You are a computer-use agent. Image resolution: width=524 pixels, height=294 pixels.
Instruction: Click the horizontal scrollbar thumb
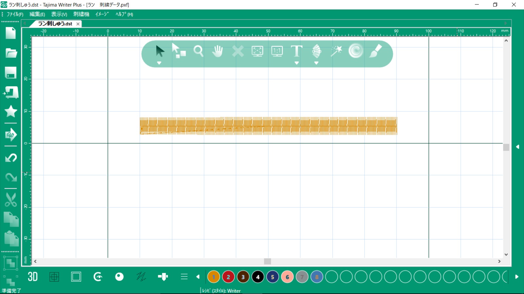pos(268,261)
